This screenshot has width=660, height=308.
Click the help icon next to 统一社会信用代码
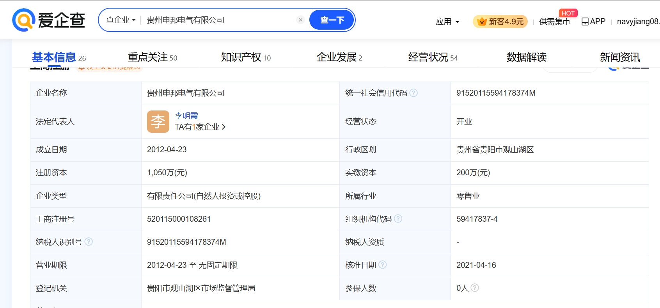[414, 93]
